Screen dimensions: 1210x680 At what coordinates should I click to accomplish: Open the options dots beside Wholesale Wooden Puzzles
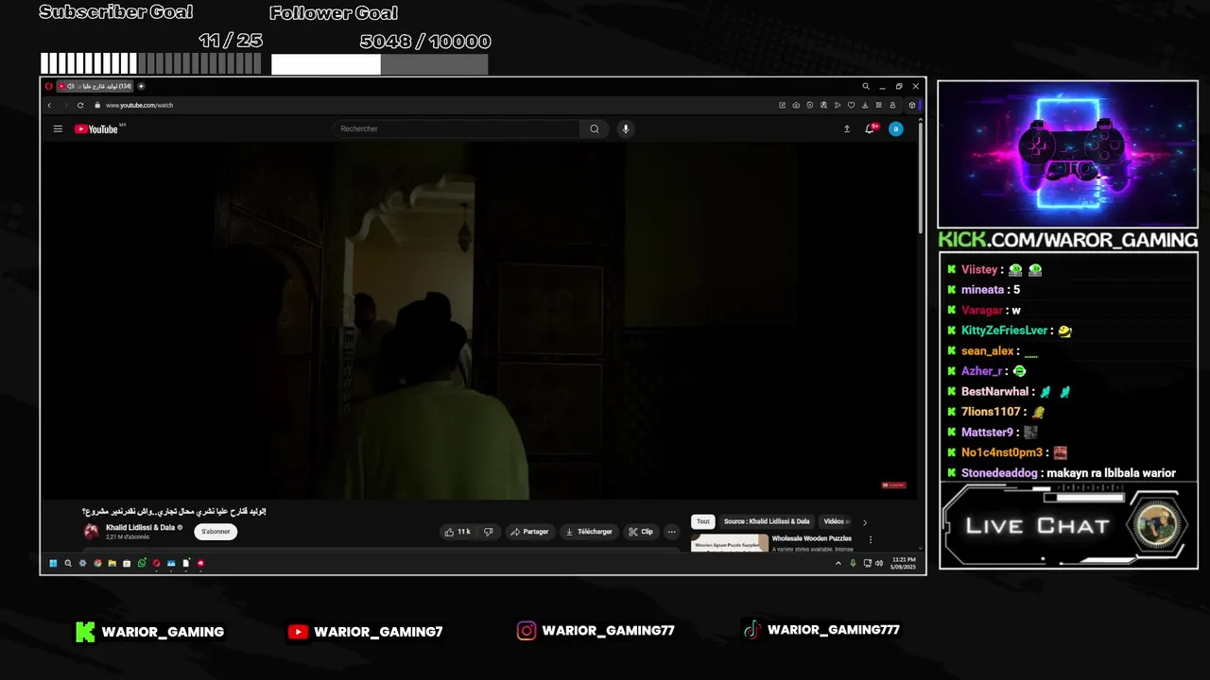[871, 540]
